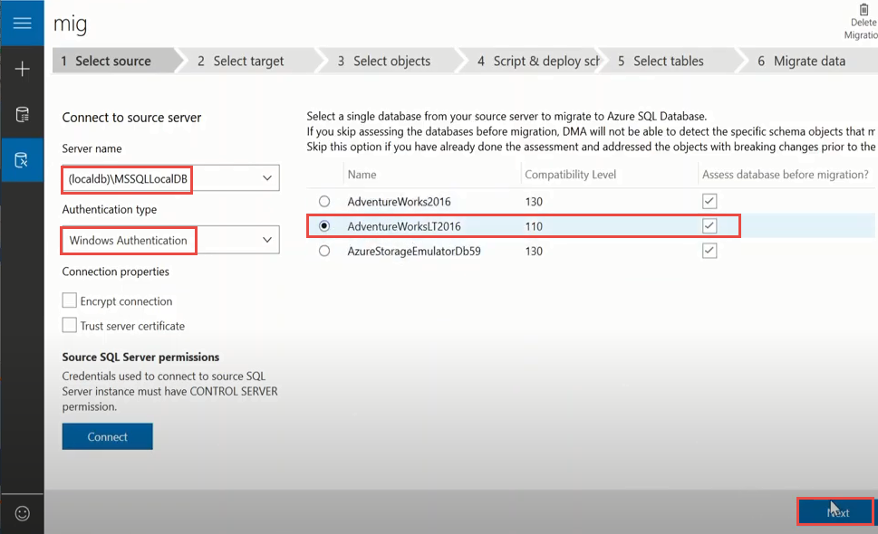878x534 pixels.
Task: Check the Trust server certificate box
Action: pos(70,325)
